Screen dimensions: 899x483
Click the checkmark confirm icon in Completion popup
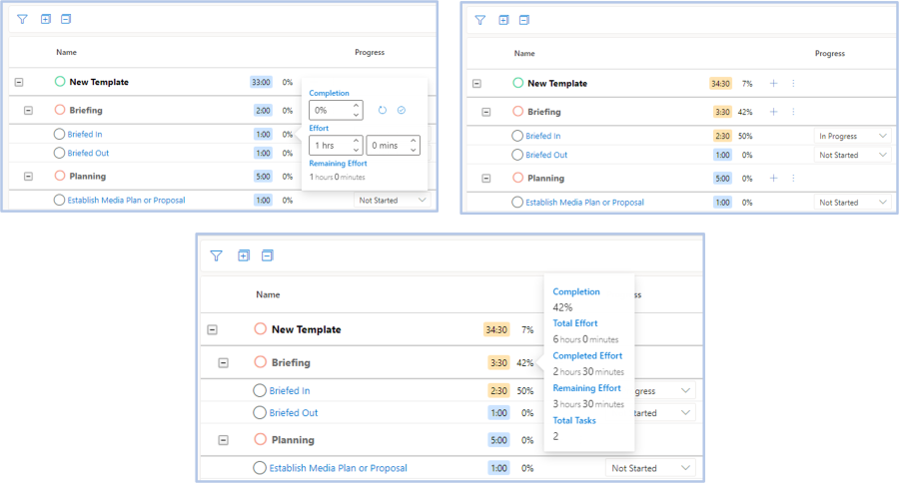(402, 110)
